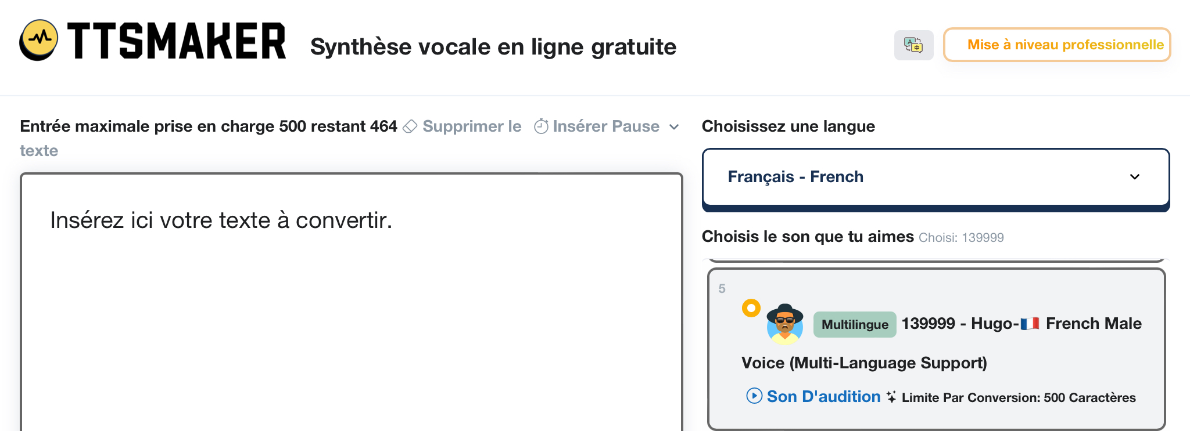Click the sparkle icon near conversion limit

[891, 397]
